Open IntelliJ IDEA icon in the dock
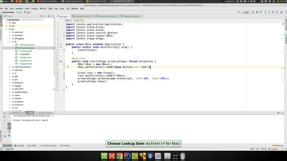The height and width of the screenshot is (161, 287). coord(127,156)
